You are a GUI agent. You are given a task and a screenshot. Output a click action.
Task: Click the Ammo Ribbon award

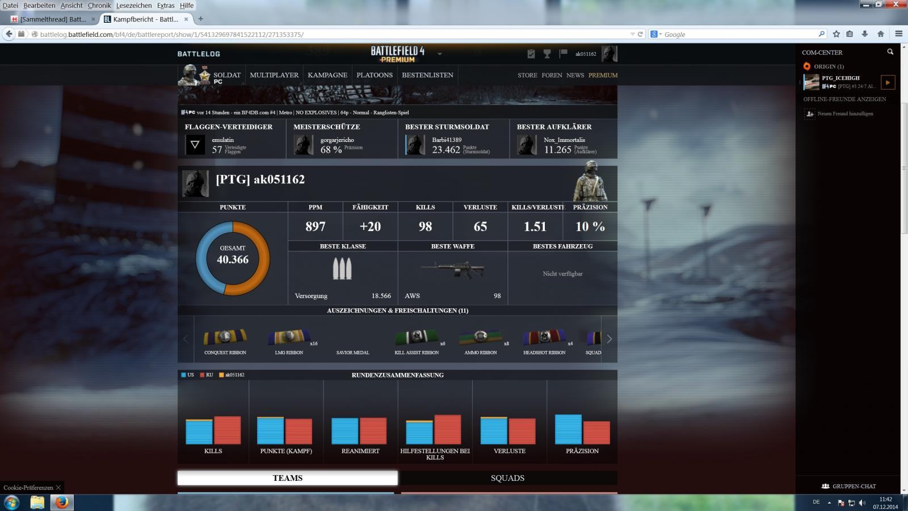pyautogui.click(x=481, y=337)
